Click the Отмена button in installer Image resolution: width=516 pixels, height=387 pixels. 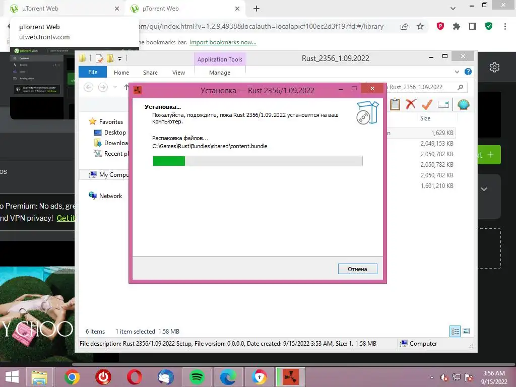[357, 269]
